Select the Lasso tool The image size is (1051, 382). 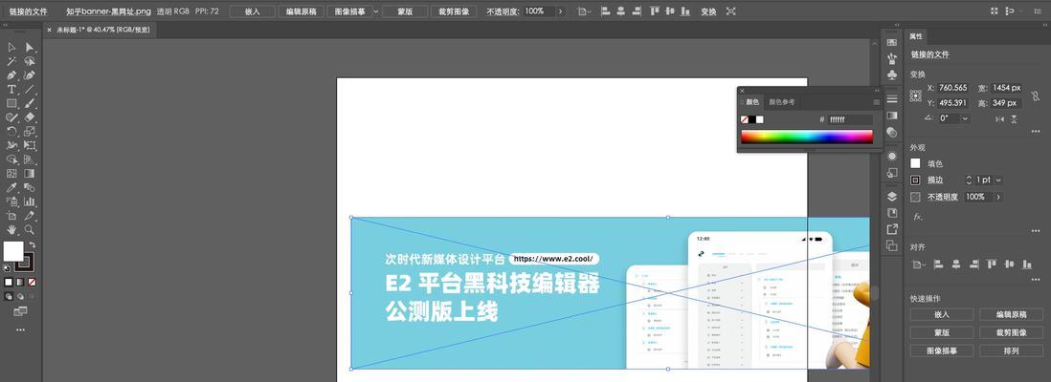[x=30, y=61]
